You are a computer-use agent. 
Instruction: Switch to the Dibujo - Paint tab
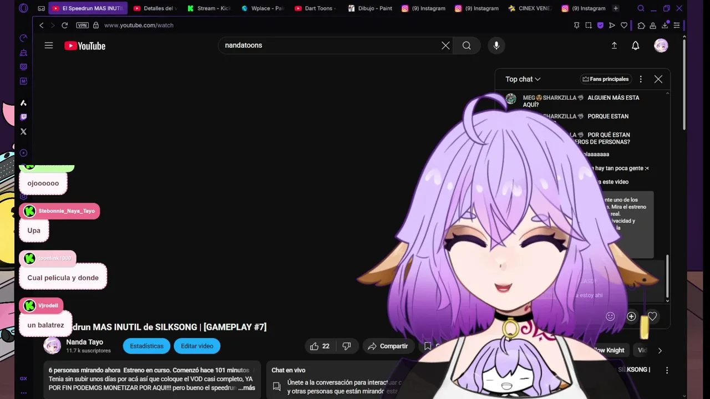tap(370, 8)
